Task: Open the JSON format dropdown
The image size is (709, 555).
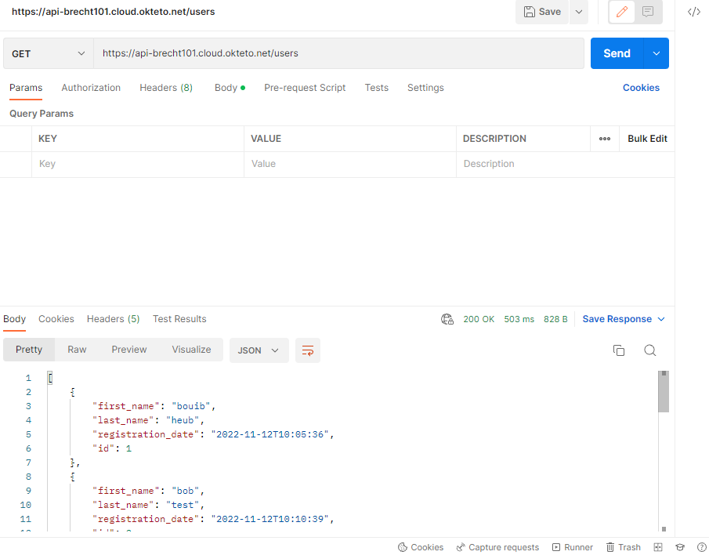Action: 259,350
